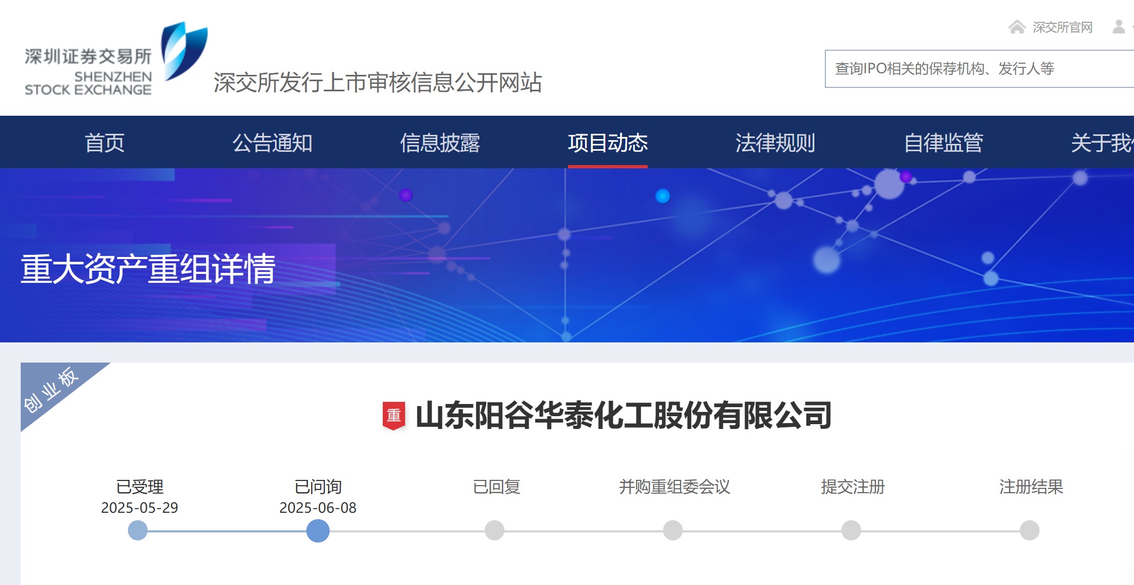Click the 已受理 timeline dot

pos(138,530)
